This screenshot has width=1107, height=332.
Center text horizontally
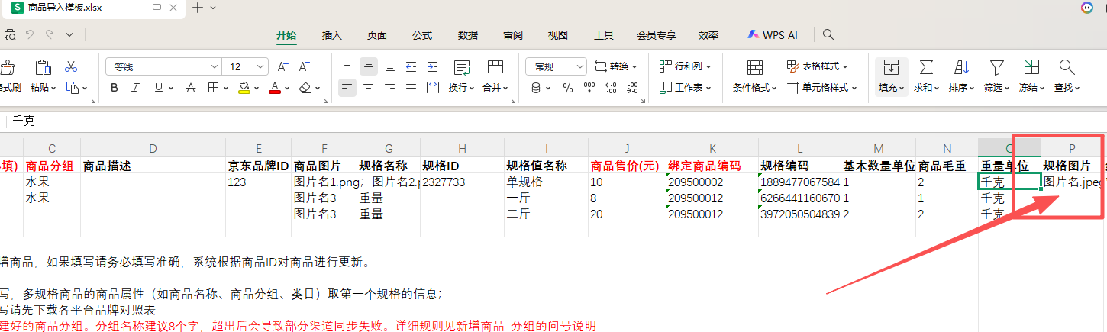(x=369, y=88)
